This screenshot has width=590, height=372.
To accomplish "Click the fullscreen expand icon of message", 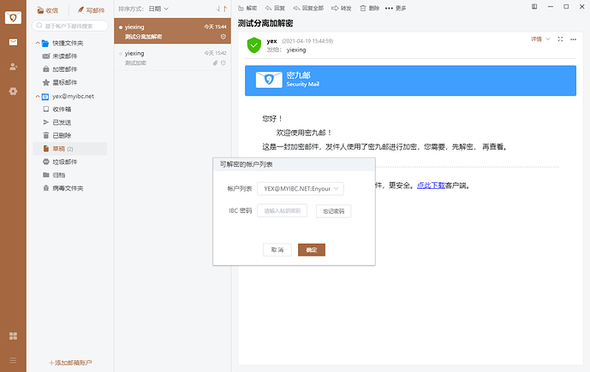I will tap(560, 39).
